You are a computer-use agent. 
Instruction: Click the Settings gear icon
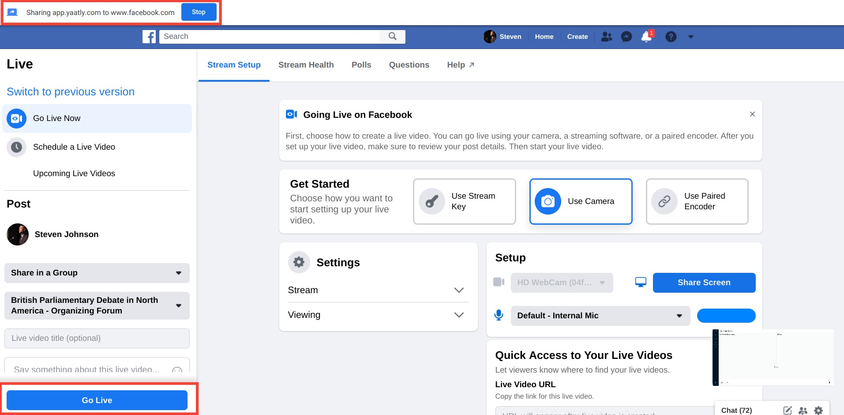(x=299, y=262)
